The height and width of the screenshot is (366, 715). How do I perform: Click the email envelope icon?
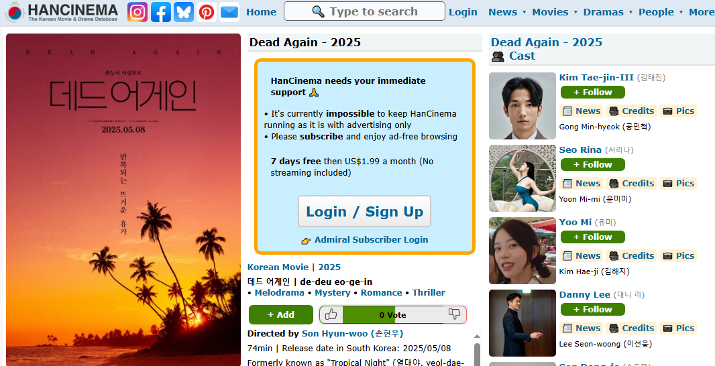point(229,12)
